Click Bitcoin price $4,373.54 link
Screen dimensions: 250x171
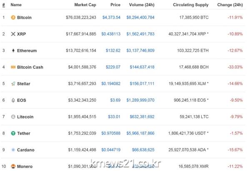tap(111, 17)
